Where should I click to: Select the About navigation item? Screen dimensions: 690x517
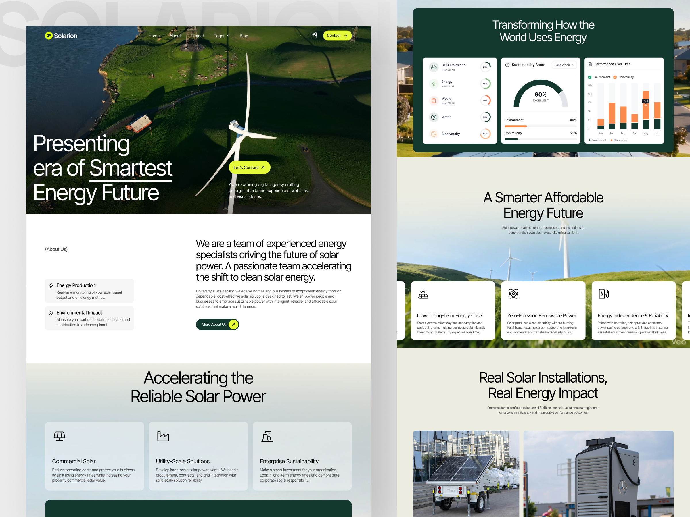pos(175,36)
